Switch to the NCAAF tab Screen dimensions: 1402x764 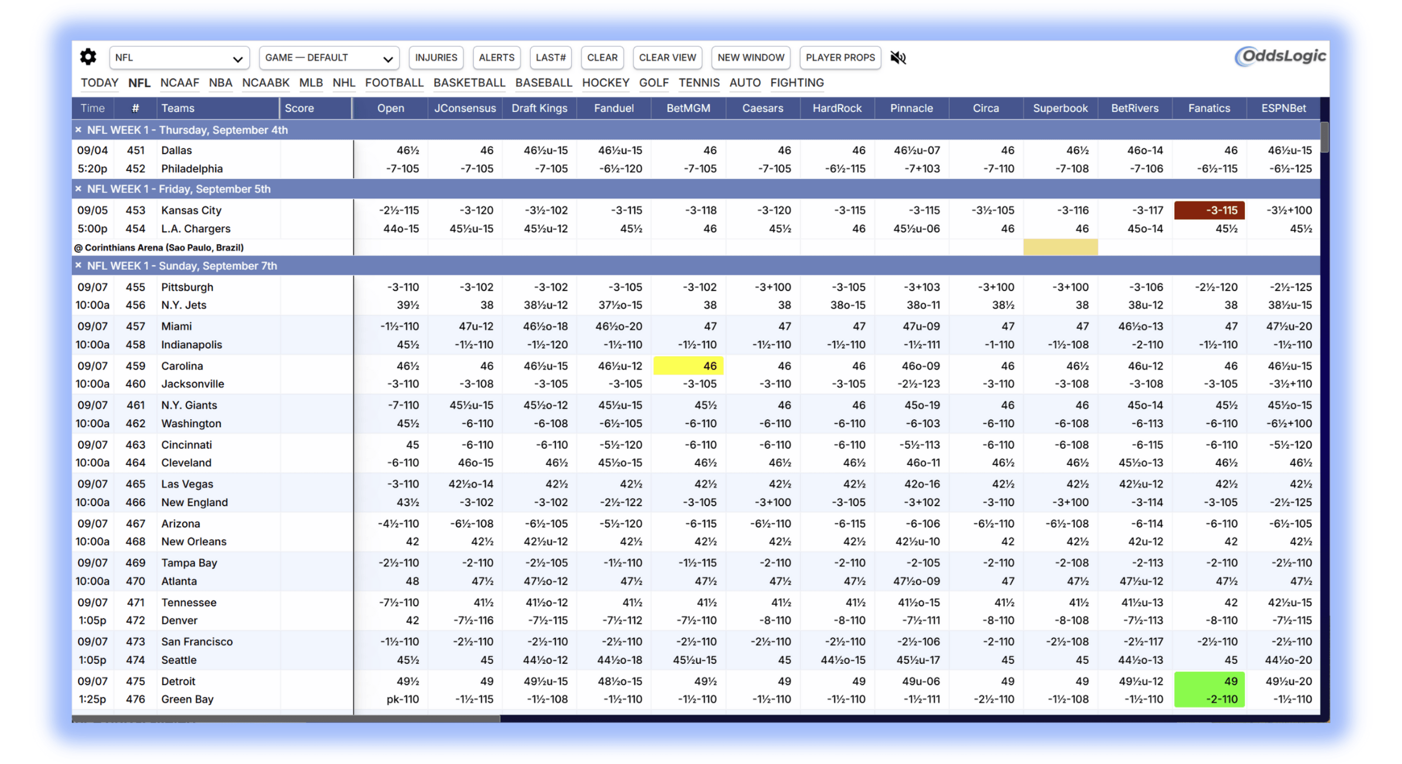180,83
